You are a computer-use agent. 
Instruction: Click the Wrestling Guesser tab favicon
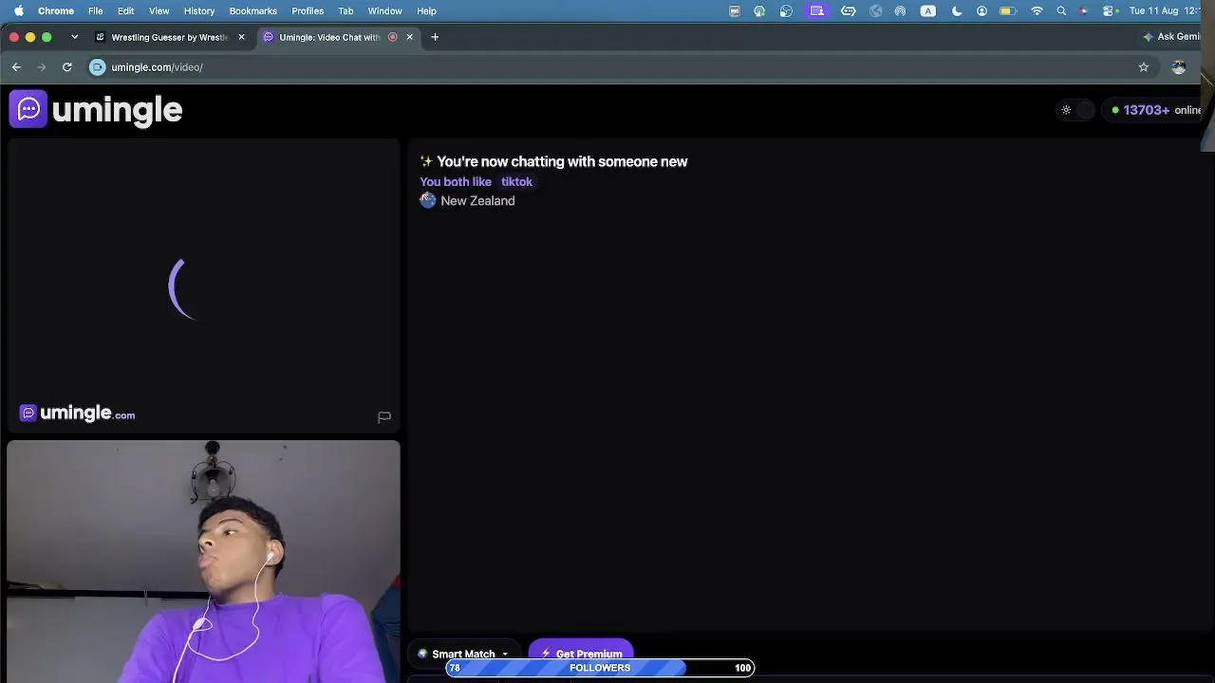(x=101, y=37)
